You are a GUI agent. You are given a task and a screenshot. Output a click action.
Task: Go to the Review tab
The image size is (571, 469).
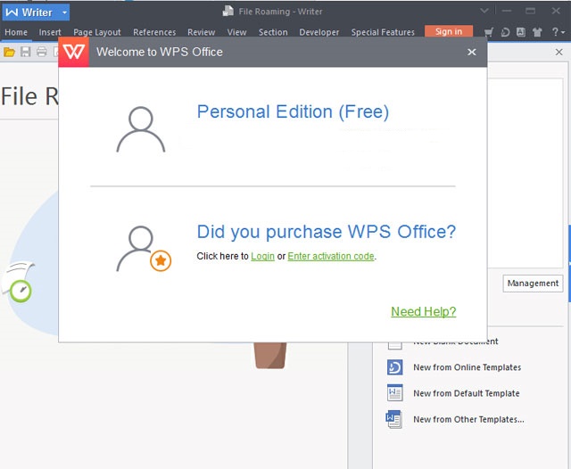click(x=201, y=32)
